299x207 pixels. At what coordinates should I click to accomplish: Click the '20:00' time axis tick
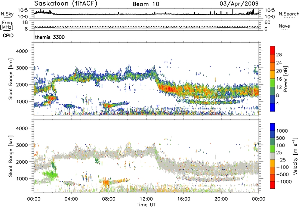221,199
